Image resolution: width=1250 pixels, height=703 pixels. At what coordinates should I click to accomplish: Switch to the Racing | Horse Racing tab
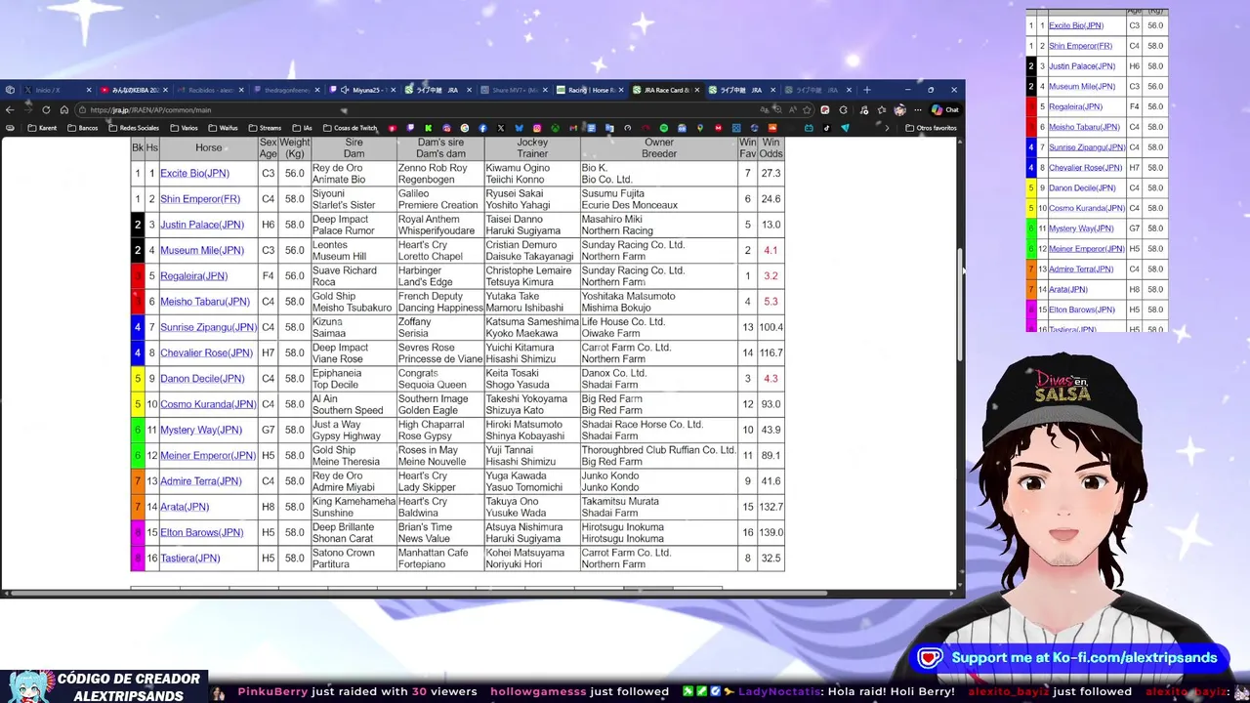589,90
